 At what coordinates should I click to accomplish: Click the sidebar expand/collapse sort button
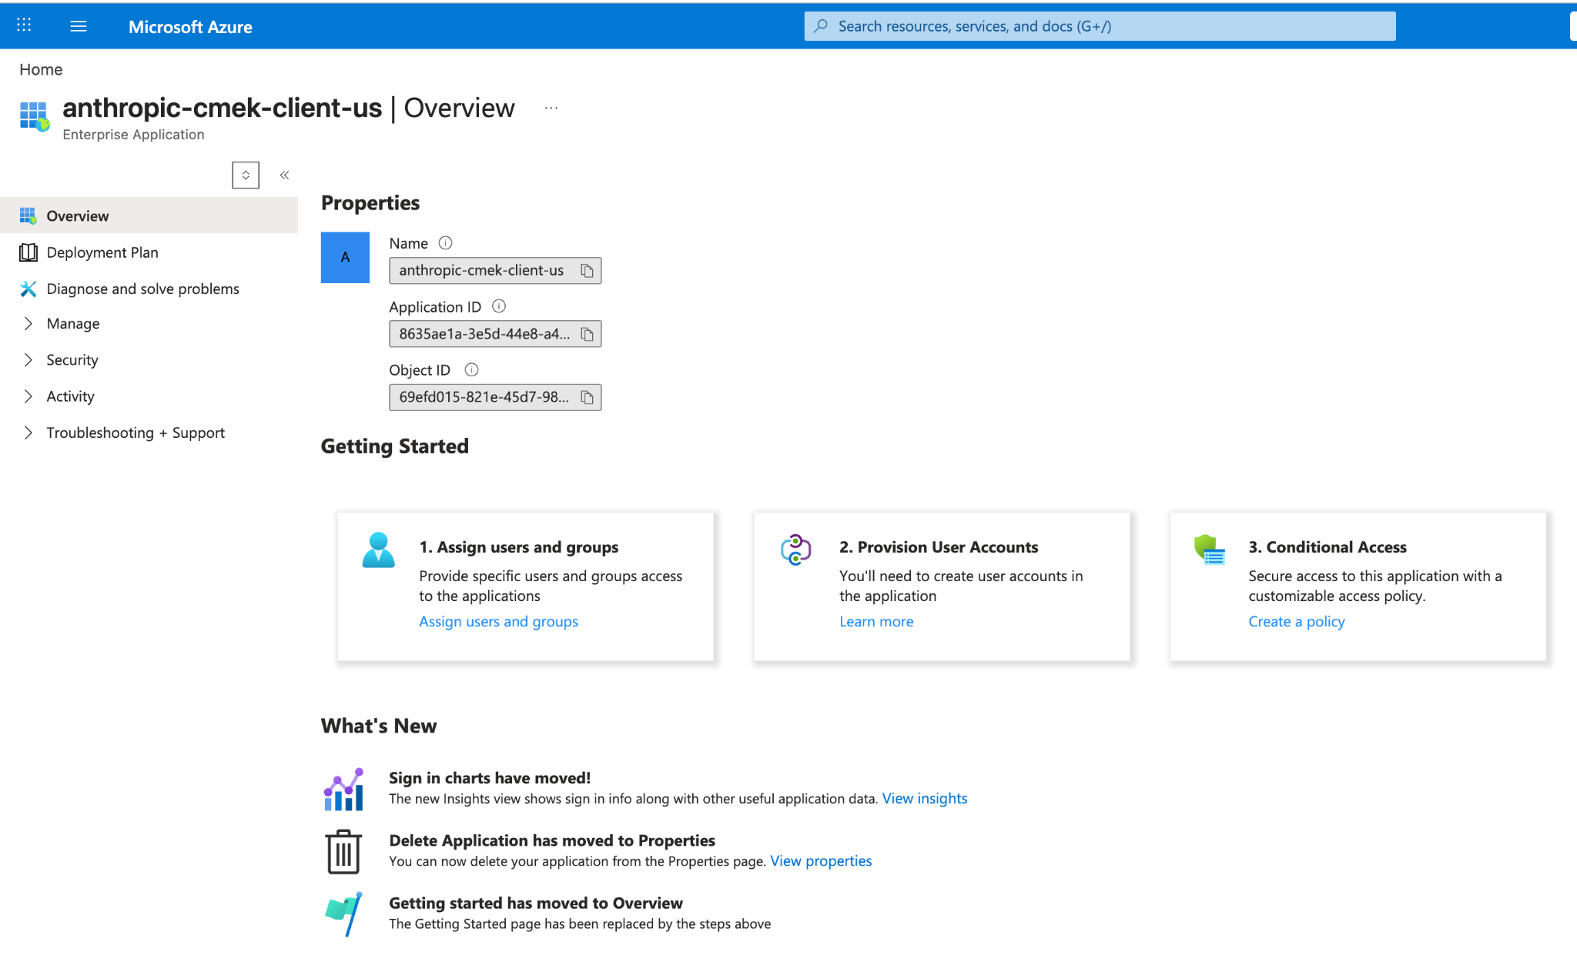pyautogui.click(x=246, y=175)
